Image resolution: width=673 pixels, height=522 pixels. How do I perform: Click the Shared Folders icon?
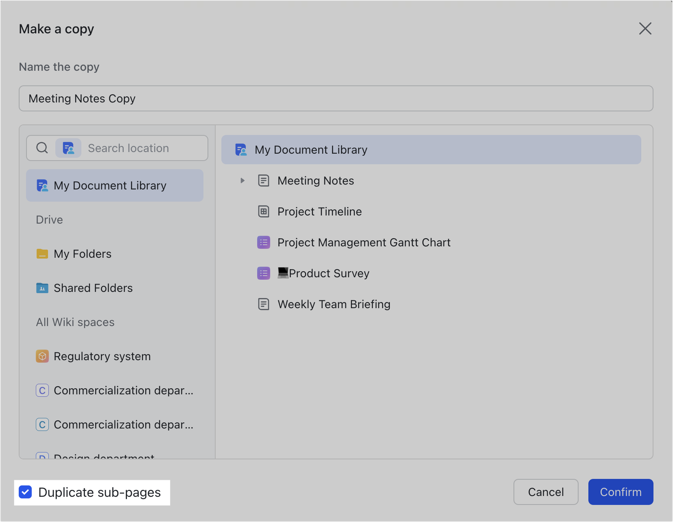click(x=42, y=288)
